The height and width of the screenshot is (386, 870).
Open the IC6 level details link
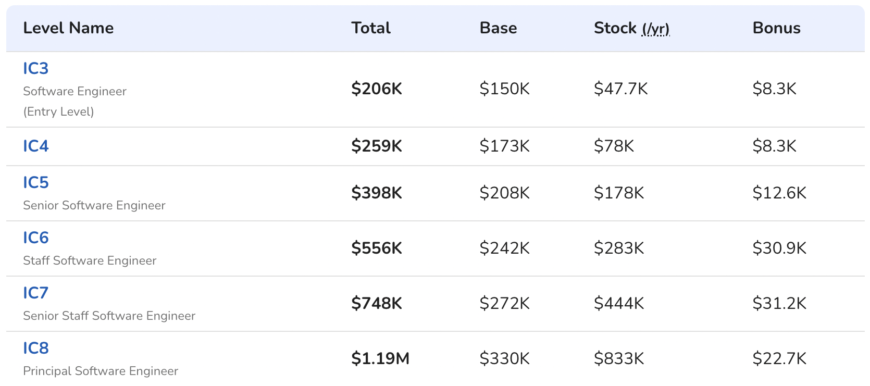(35, 238)
